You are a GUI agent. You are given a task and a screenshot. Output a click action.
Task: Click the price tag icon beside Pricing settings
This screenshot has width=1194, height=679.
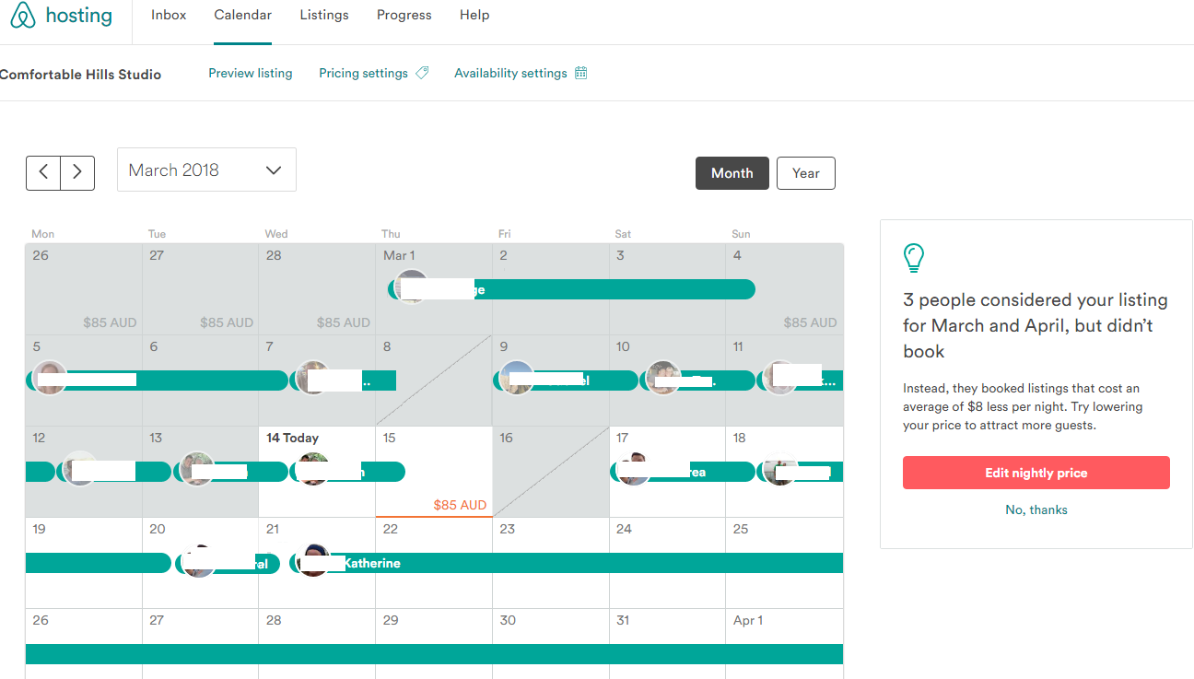pos(422,73)
